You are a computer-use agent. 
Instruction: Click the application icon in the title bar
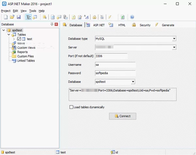[x=4, y=4]
